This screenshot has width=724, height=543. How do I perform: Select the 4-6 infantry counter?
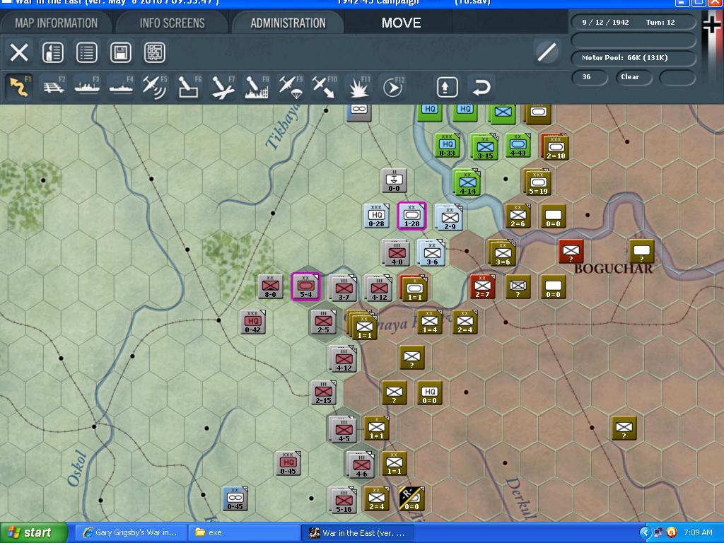[361, 465]
